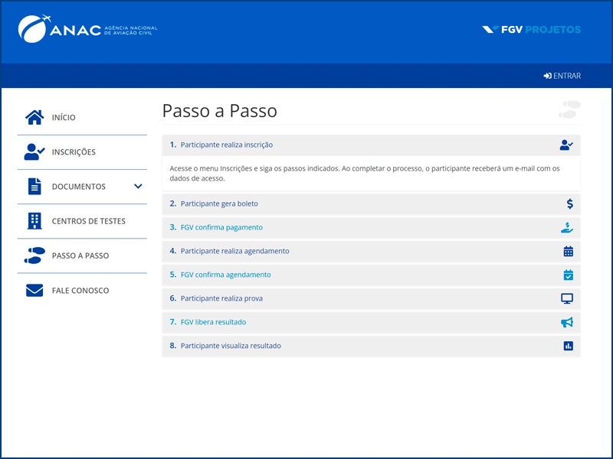Click the house icon beside Início
613x459 pixels.
[x=34, y=118]
